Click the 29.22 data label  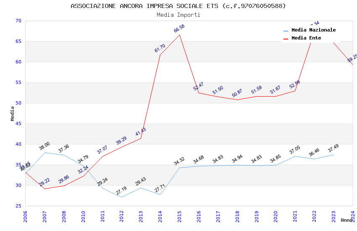point(45,182)
